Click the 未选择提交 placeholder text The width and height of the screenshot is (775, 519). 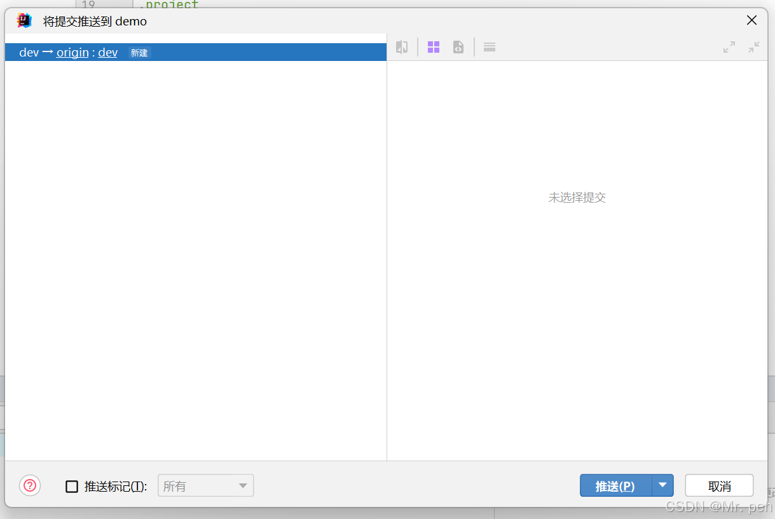(x=577, y=198)
